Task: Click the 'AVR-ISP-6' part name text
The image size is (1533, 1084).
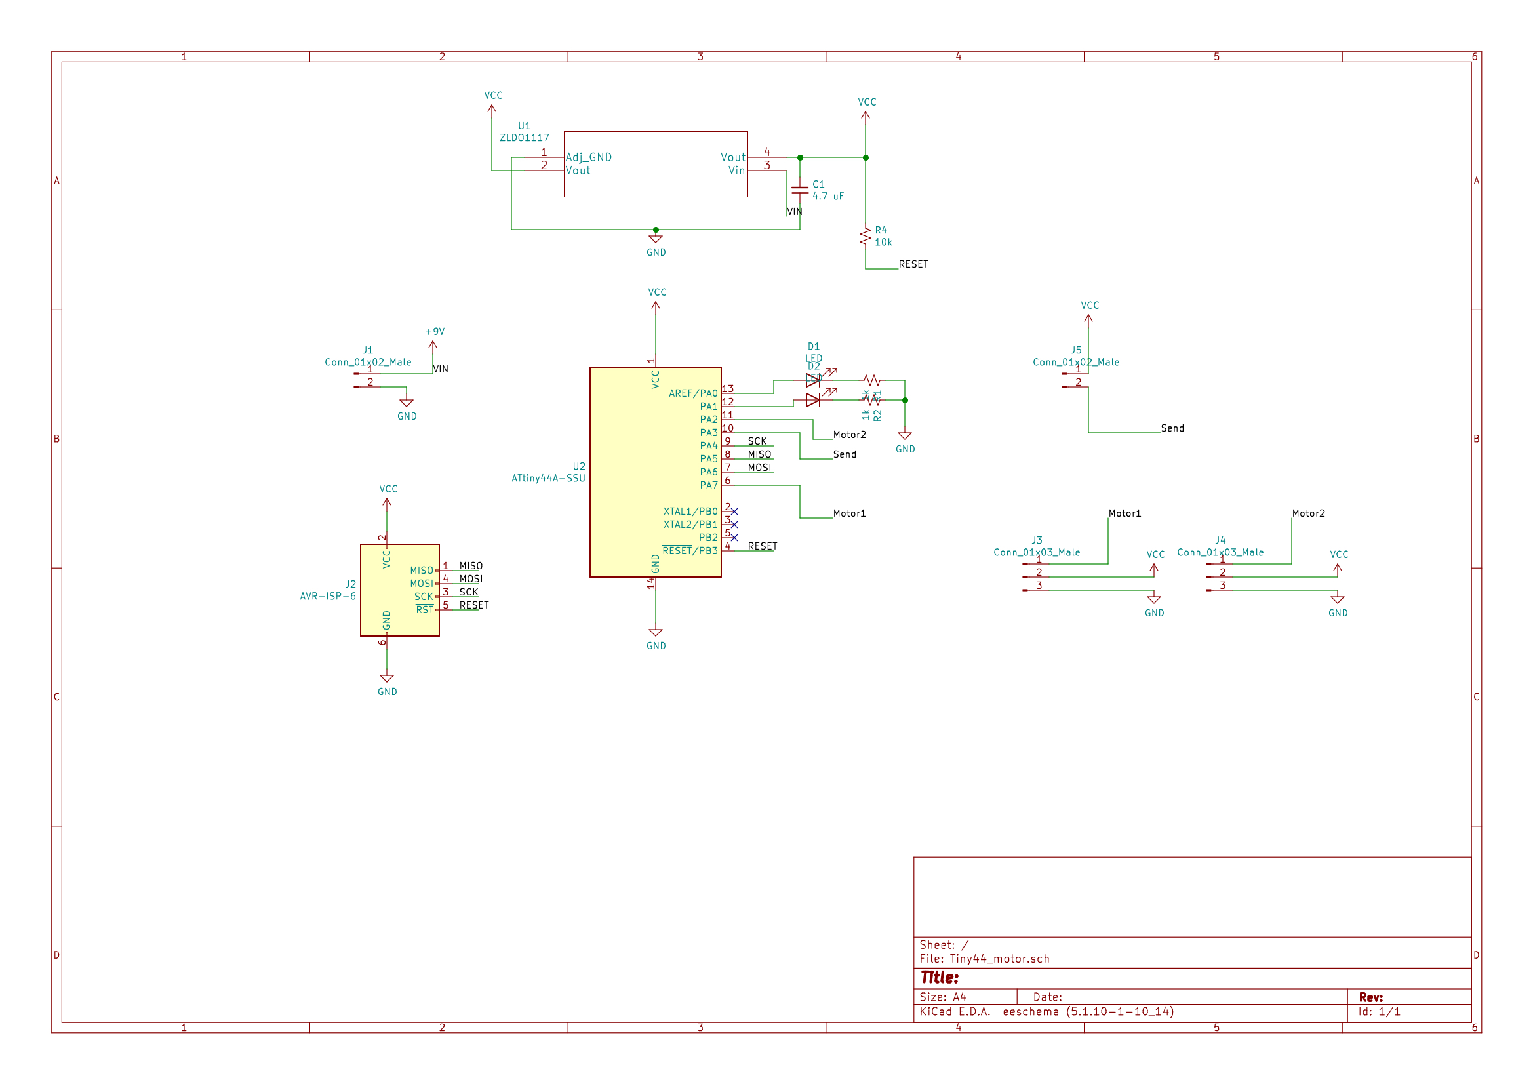Action: 328,597
